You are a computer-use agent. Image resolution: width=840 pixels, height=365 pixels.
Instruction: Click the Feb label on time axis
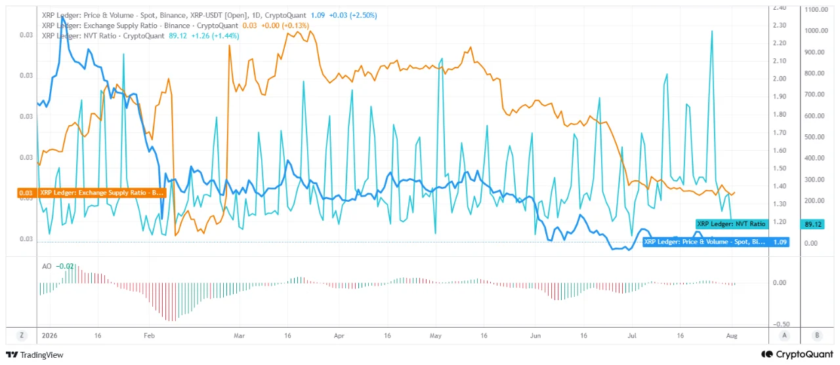[148, 335]
